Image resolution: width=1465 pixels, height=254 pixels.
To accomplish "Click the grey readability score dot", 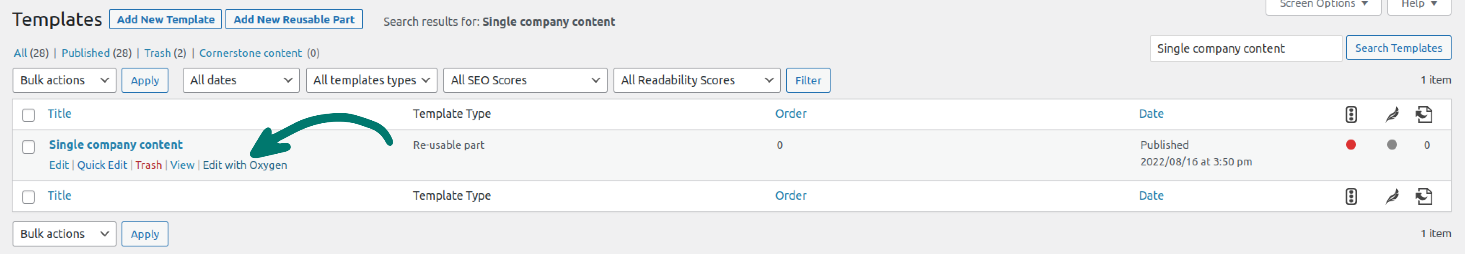I will tap(1392, 145).
